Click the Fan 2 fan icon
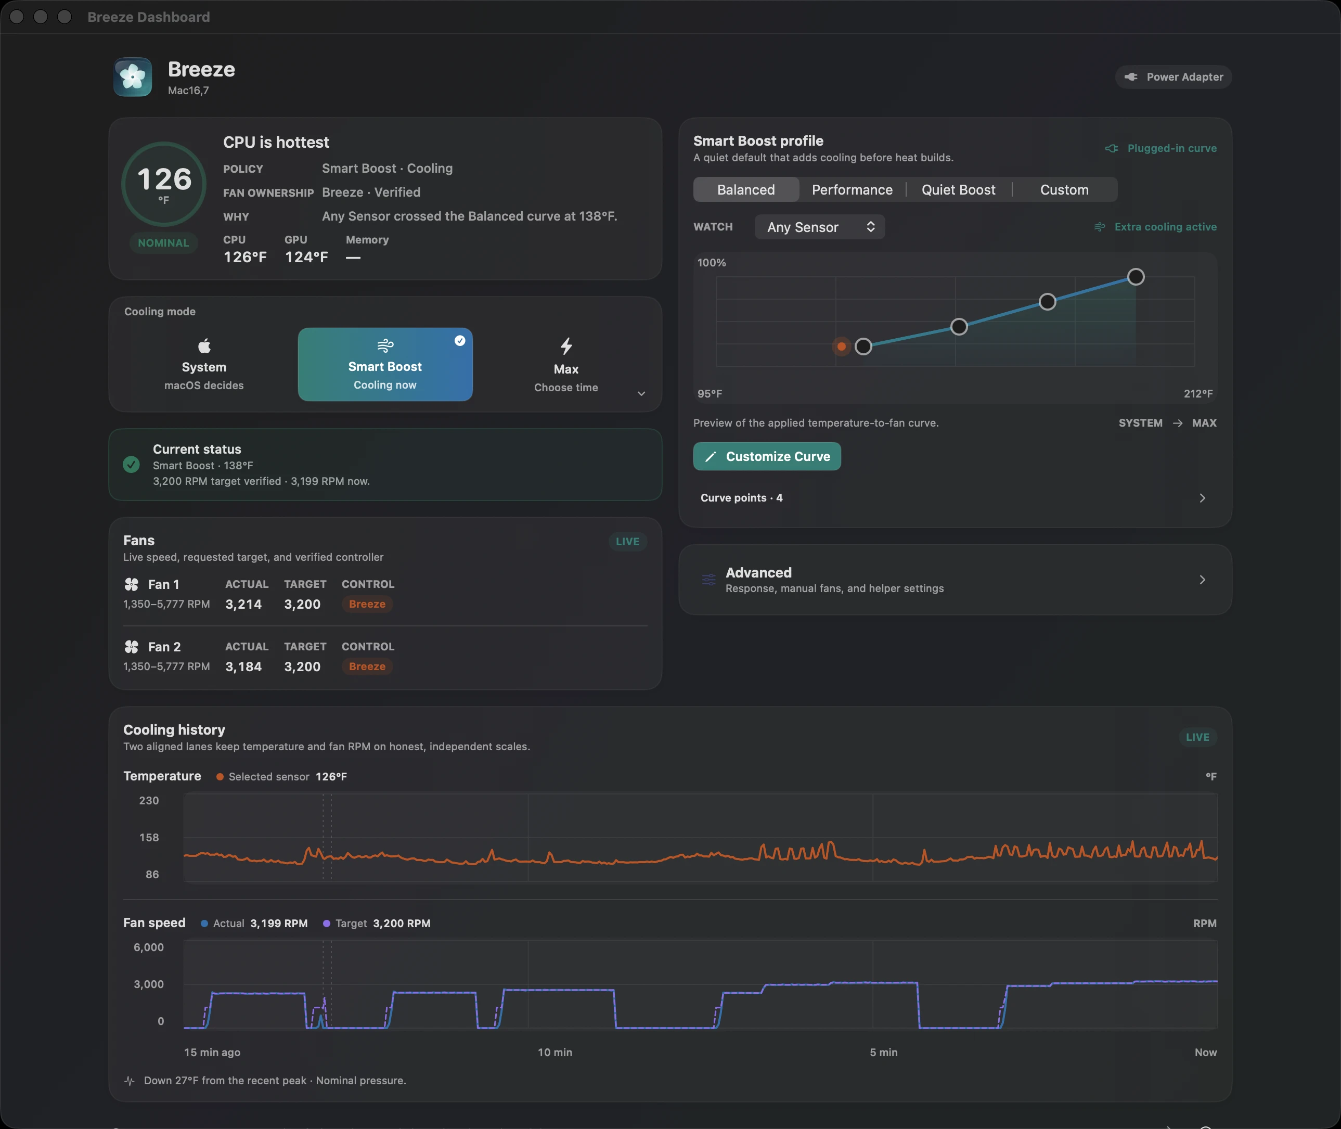Screen dimensions: 1341x1129 point(131,647)
